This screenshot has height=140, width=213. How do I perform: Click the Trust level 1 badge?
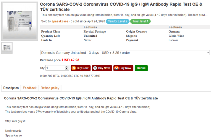point(141,21)
